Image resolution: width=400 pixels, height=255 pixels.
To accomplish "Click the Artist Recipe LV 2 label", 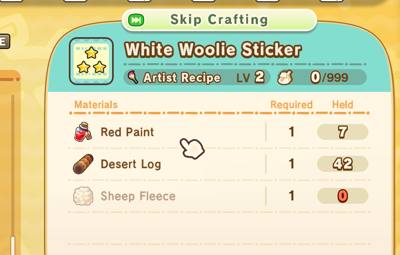I will pyautogui.click(x=197, y=77).
